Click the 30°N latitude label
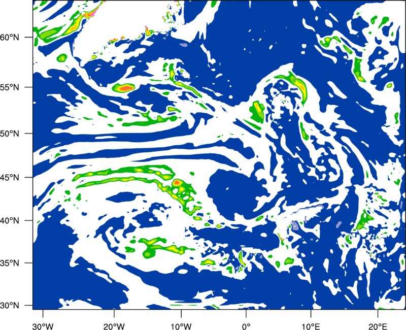Image resolution: width=406 pixels, height=330 pixels. coord(10,306)
